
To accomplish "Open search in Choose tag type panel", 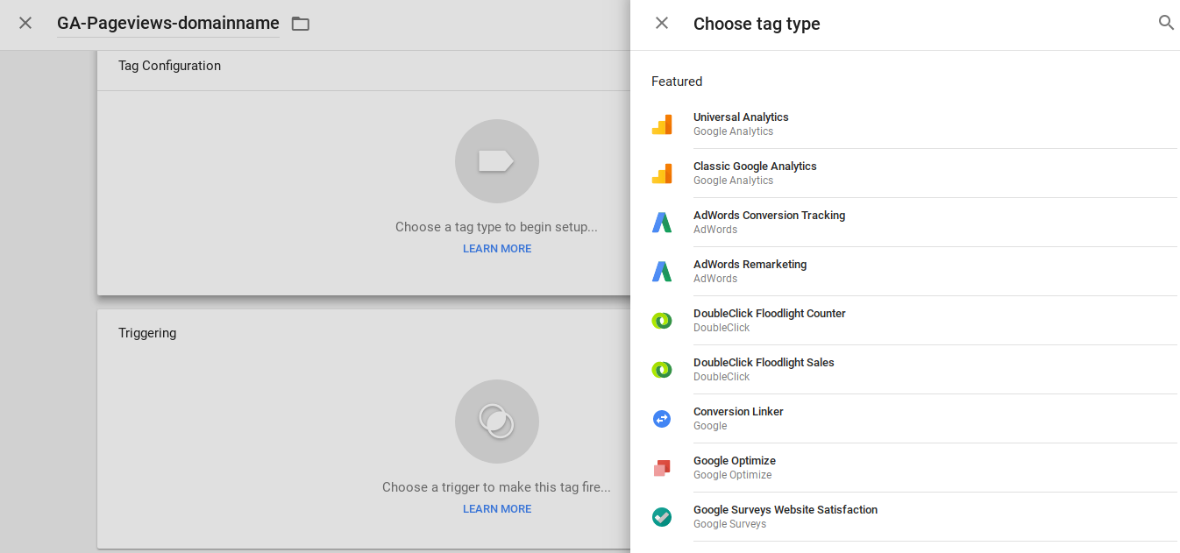I will (1166, 24).
